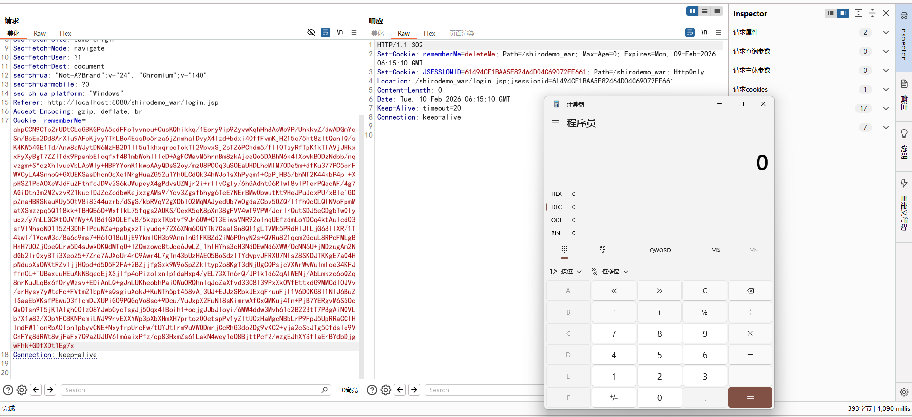Select side-by-side request/response layout icon
Image resolution: width=912 pixels, height=417 pixels.
[x=692, y=11]
